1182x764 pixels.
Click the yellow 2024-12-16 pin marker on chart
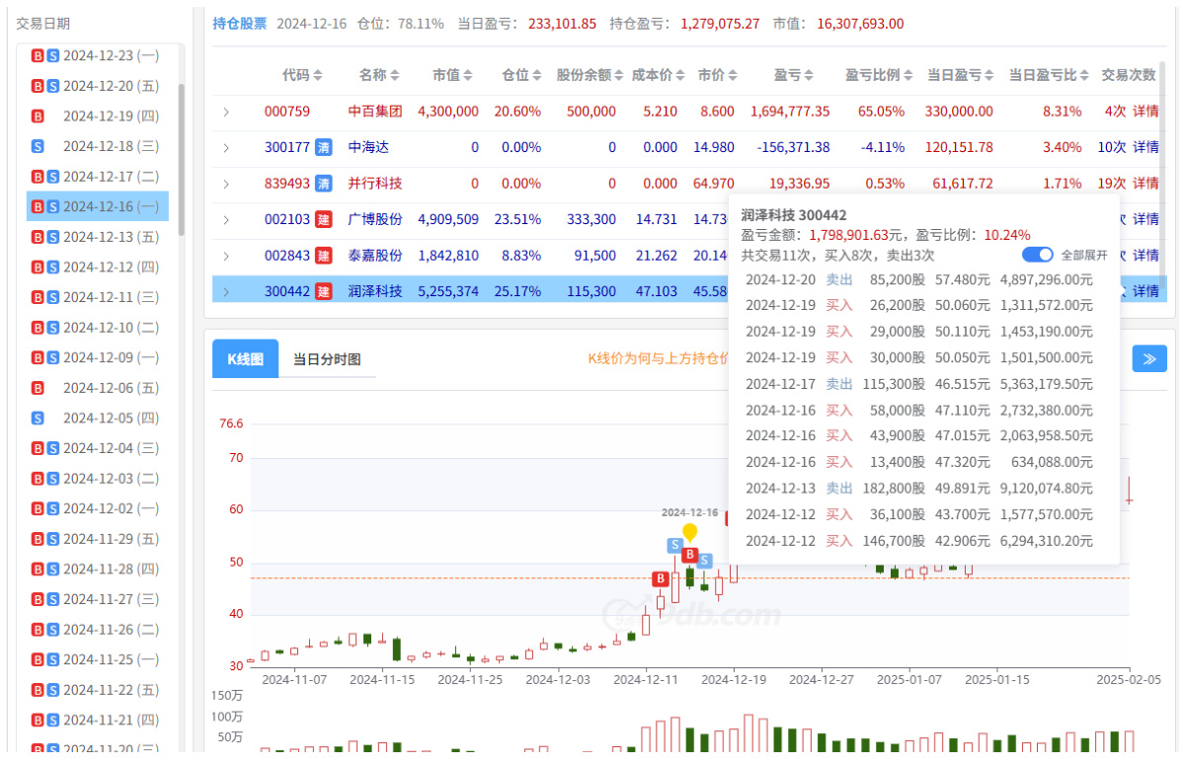(x=689, y=532)
